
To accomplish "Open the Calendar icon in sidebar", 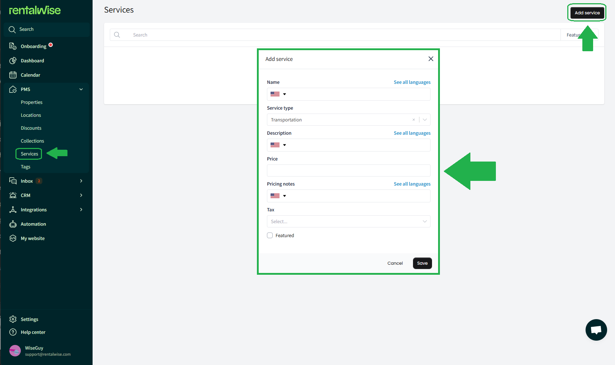I will click(x=13, y=75).
